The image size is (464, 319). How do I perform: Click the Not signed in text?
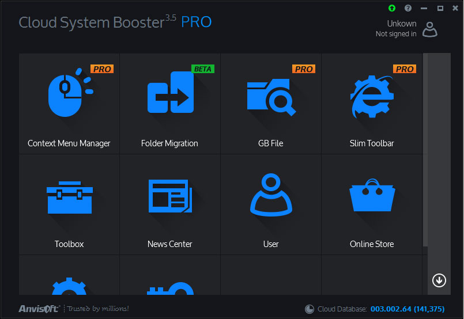(x=396, y=34)
